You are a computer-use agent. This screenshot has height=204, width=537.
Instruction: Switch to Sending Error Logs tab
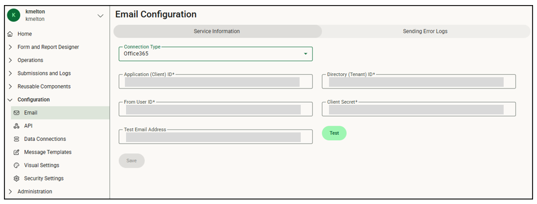point(425,31)
